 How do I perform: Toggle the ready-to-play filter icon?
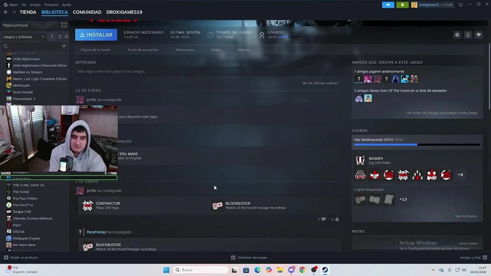coord(66,37)
